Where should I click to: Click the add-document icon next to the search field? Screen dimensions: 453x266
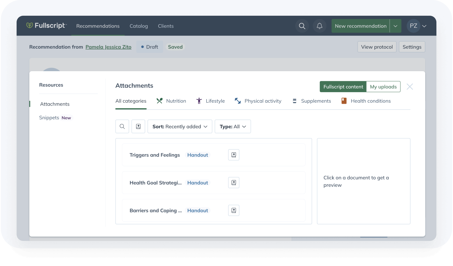coord(138,126)
